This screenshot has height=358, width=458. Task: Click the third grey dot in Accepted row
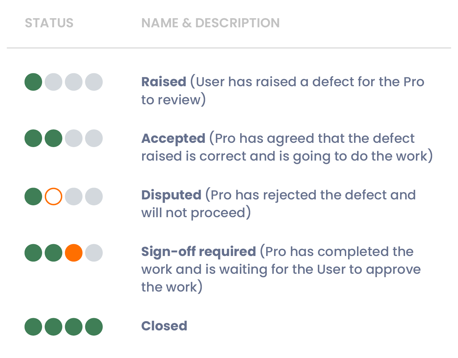click(x=74, y=138)
